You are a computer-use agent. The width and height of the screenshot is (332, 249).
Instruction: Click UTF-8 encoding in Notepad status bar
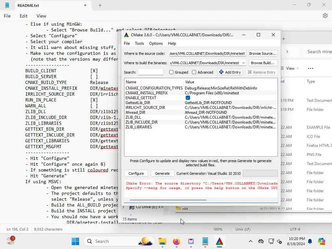tap(295, 229)
